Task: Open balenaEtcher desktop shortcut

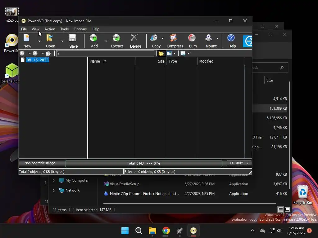Action: tap(11, 73)
